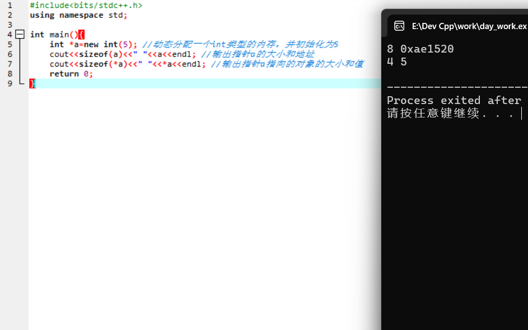This screenshot has width=528, height=330.
Task: Click line number 7 in the gutter
Action: pyautogui.click(x=10, y=64)
